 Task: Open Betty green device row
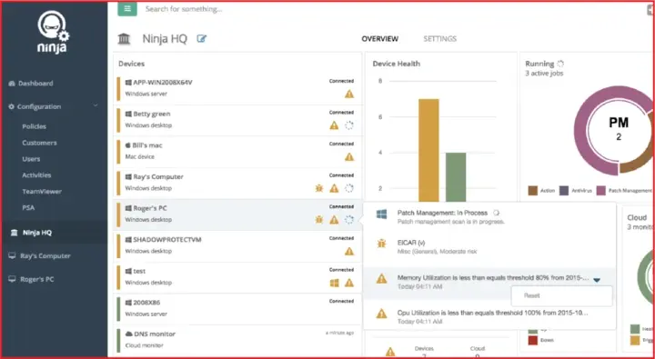click(x=237, y=120)
